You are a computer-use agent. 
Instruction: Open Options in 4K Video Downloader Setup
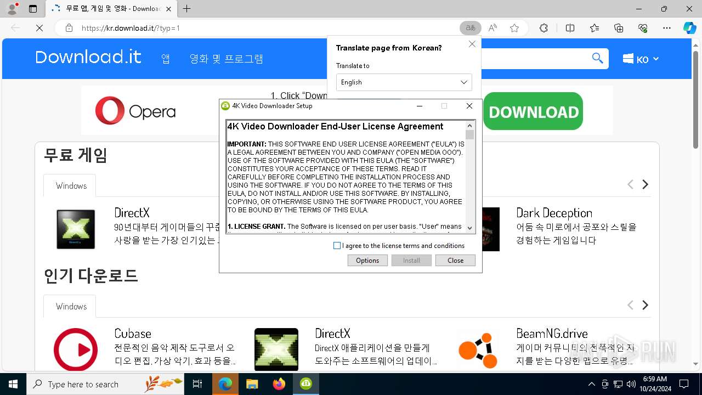point(367,261)
